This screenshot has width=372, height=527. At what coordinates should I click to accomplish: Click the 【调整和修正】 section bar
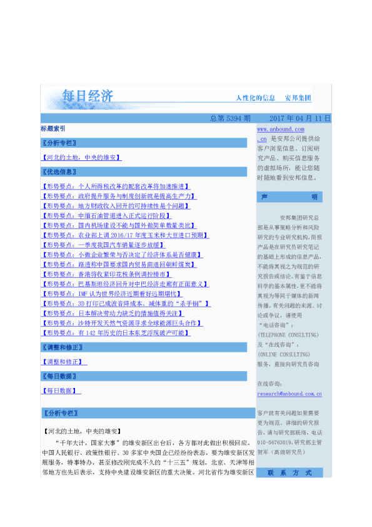144,347
